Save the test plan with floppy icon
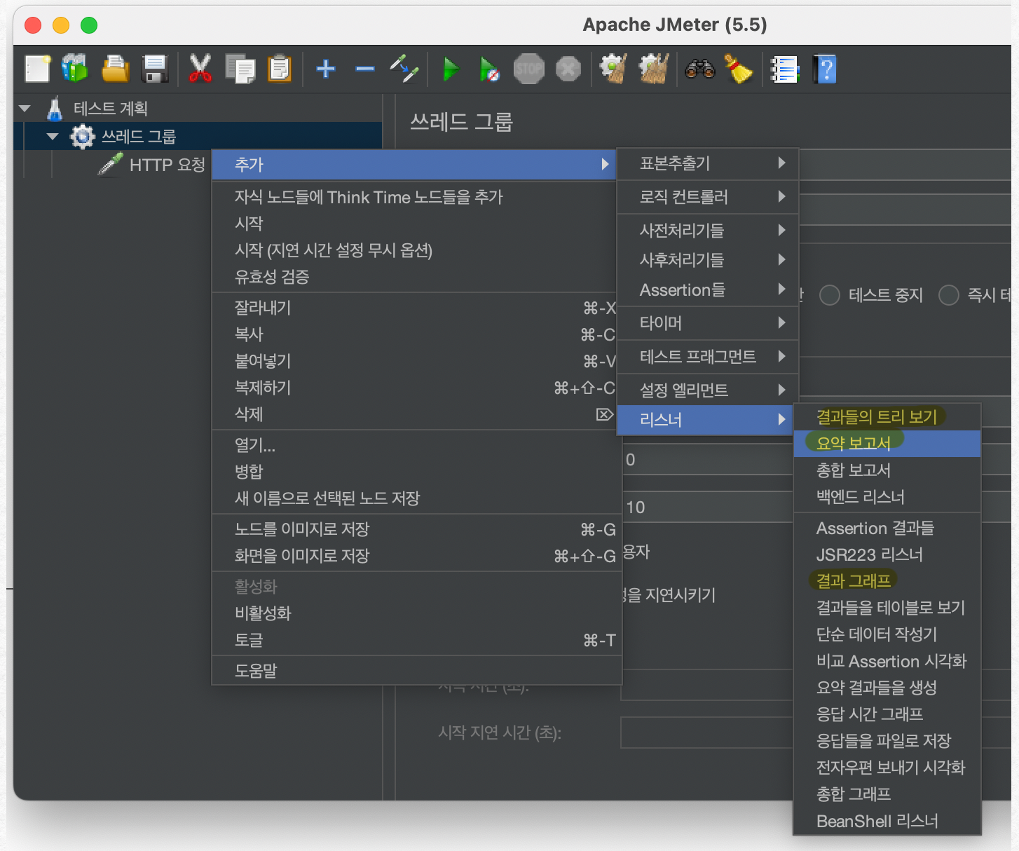 point(155,69)
